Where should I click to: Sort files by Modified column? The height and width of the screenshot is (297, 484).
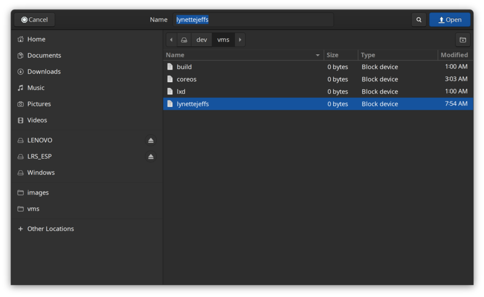pyautogui.click(x=454, y=55)
